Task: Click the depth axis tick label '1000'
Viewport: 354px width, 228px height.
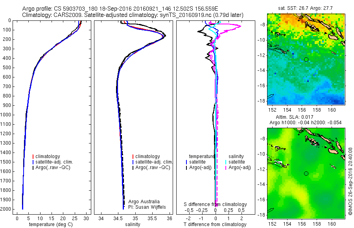Action: click(x=6, y=115)
